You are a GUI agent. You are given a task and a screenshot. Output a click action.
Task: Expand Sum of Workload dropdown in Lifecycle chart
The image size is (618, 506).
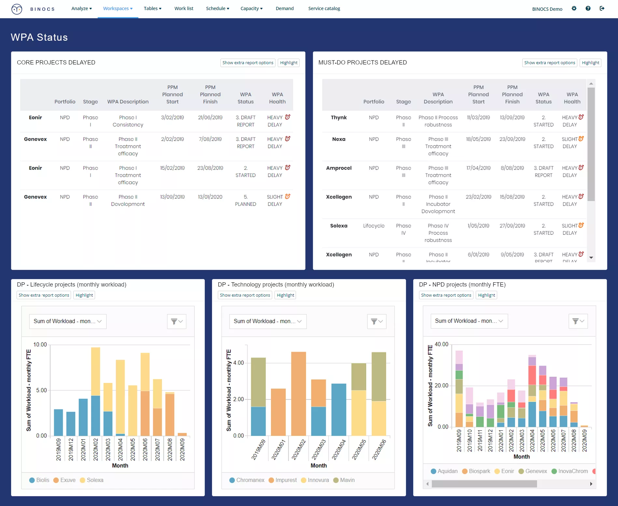coord(68,321)
